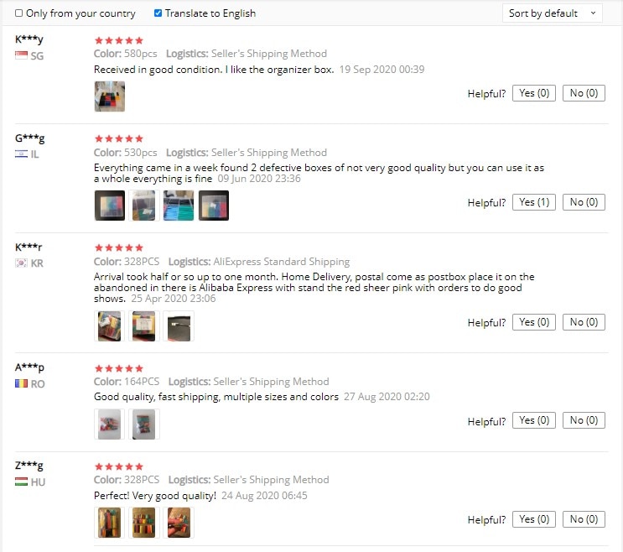Open first photo in A***p's review
Image resolution: width=623 pixels, height=552 pixels.
(x=109, y=424)
